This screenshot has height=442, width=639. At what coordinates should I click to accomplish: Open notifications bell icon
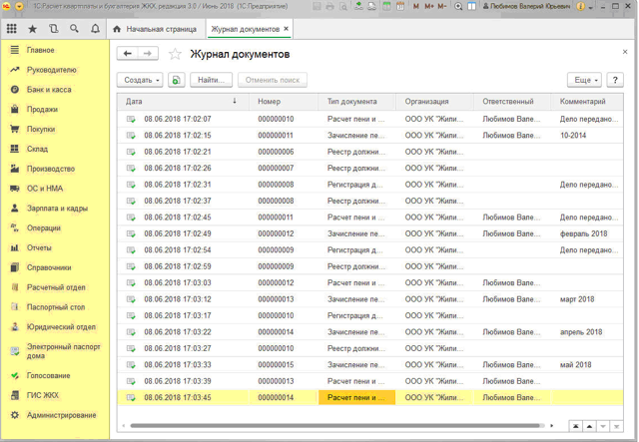(95, 29)
